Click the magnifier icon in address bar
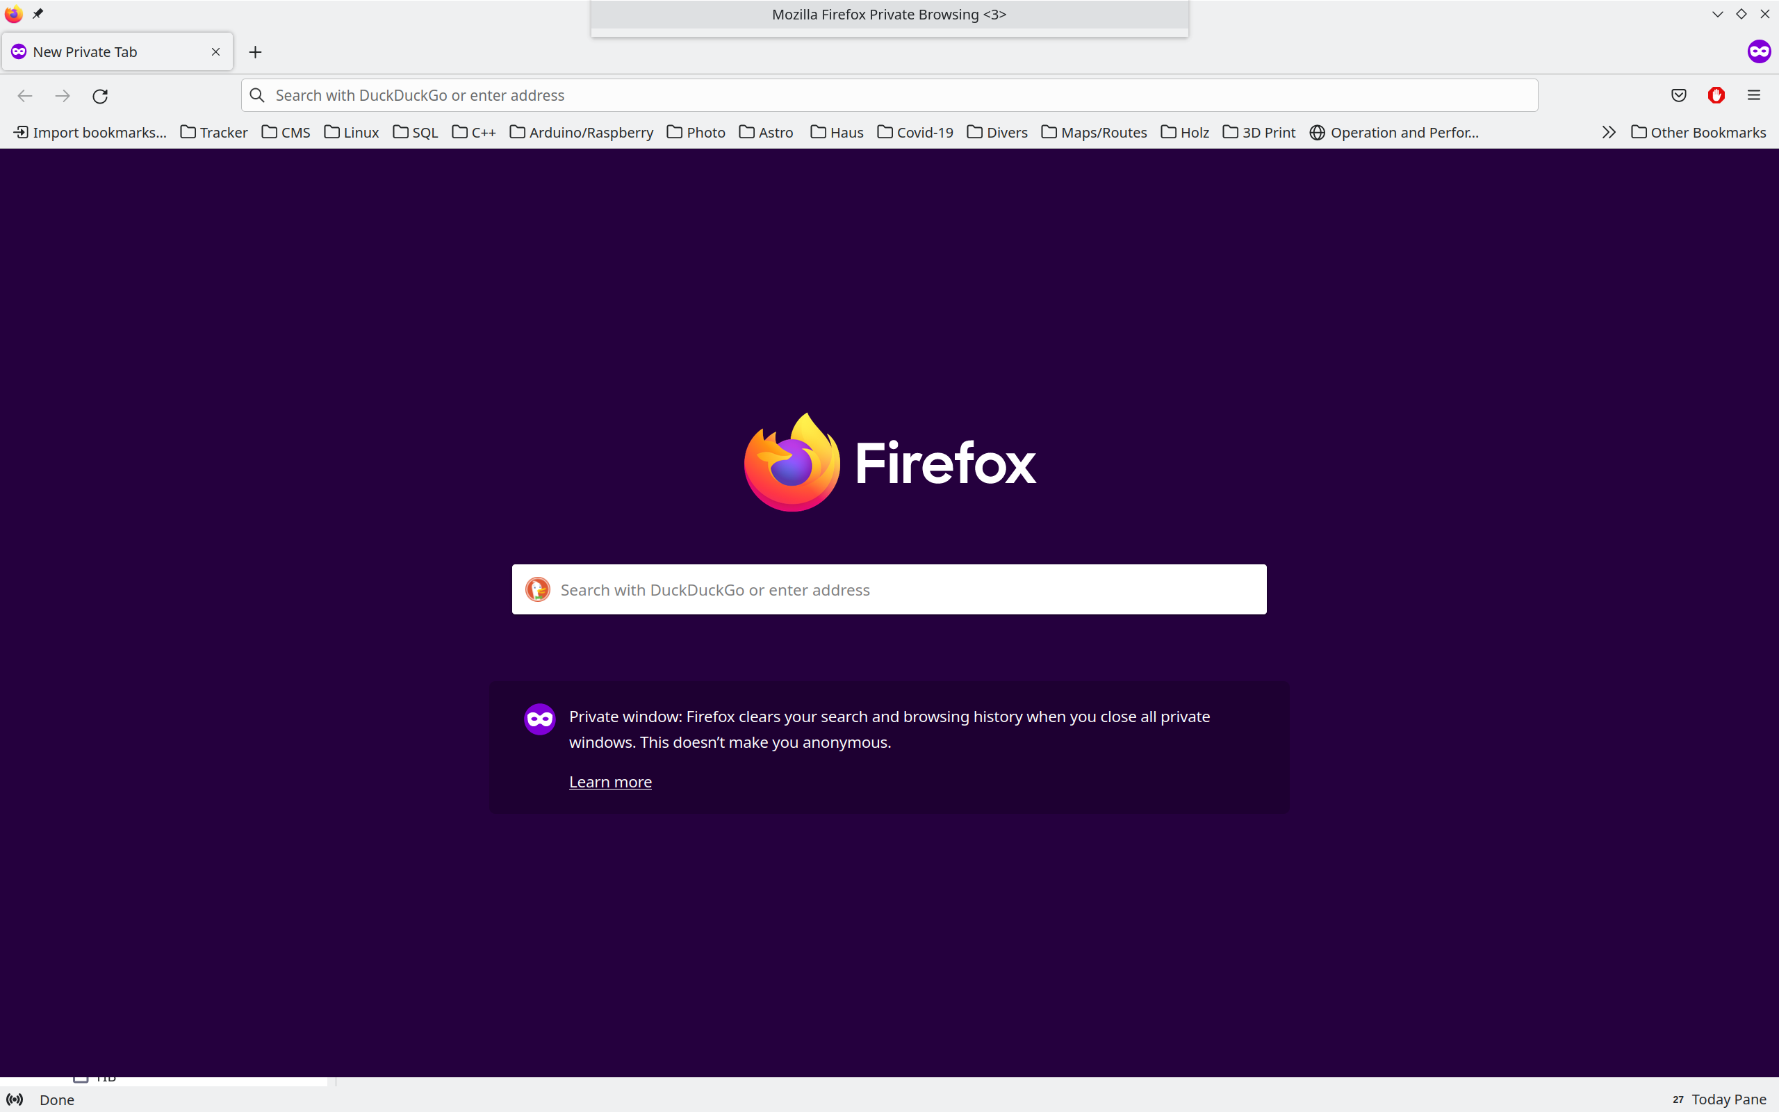Viewport: 1779px width, 1112px height. pyautogui.click(x=256, y=96)
